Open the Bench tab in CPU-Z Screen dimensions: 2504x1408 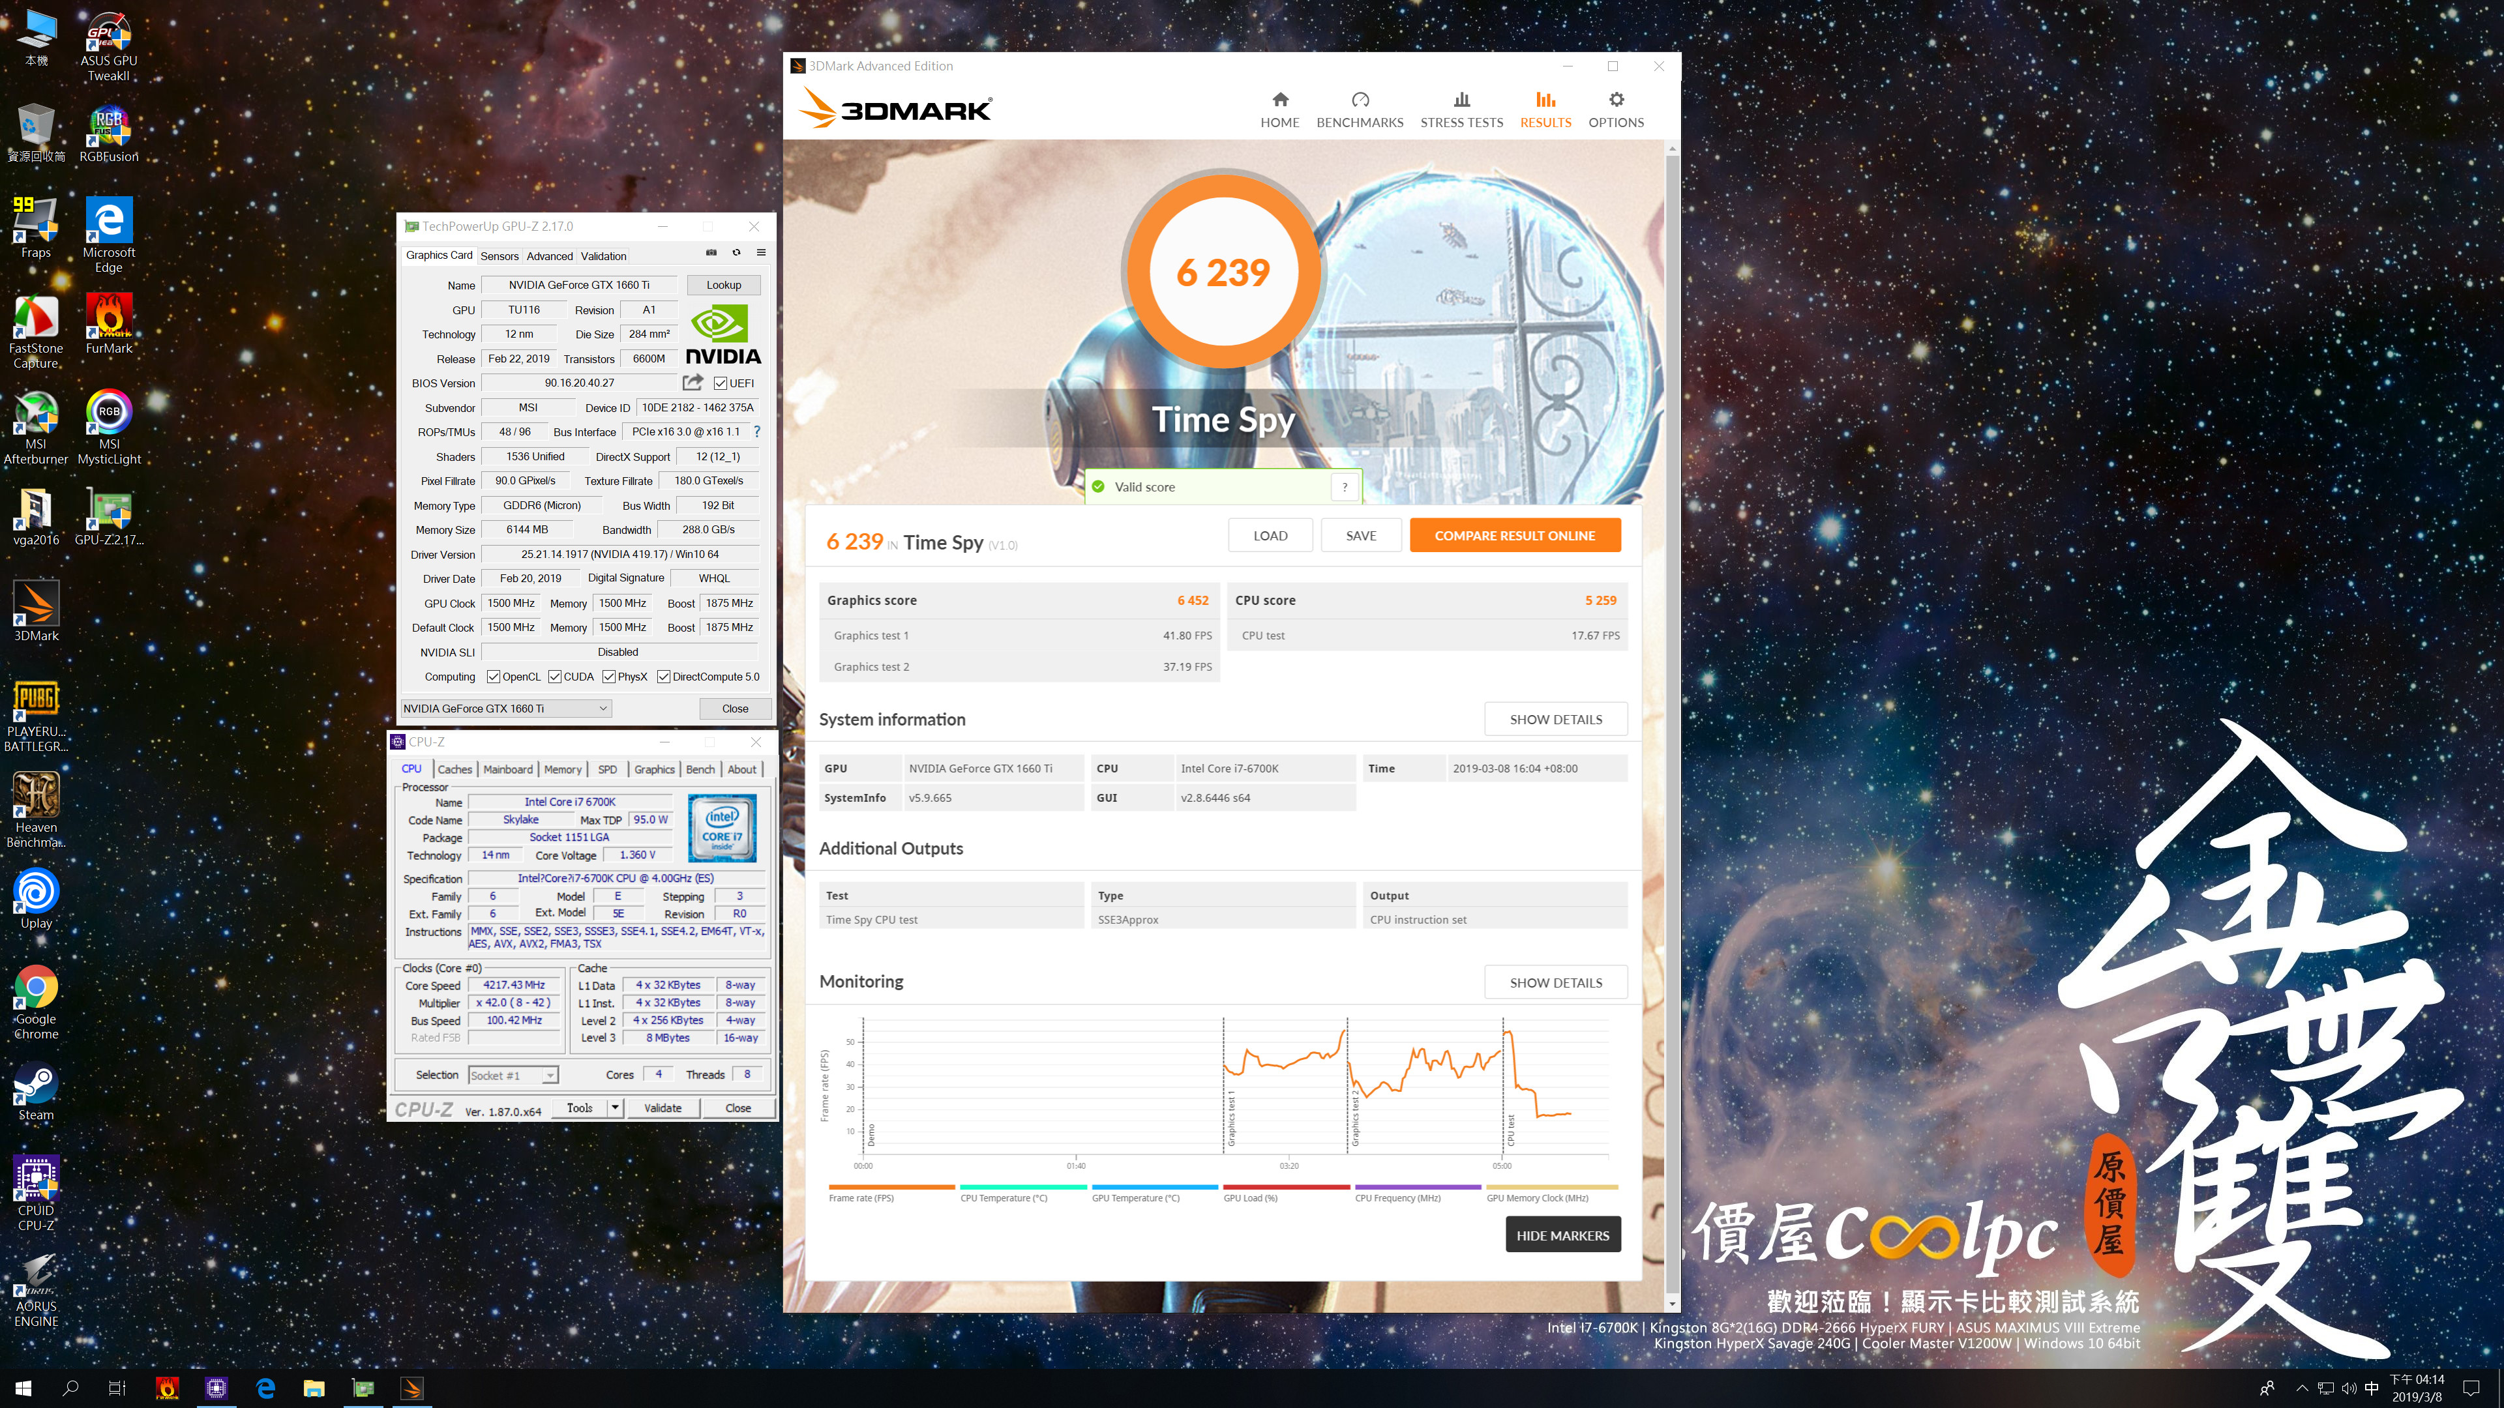click(700, 770)
